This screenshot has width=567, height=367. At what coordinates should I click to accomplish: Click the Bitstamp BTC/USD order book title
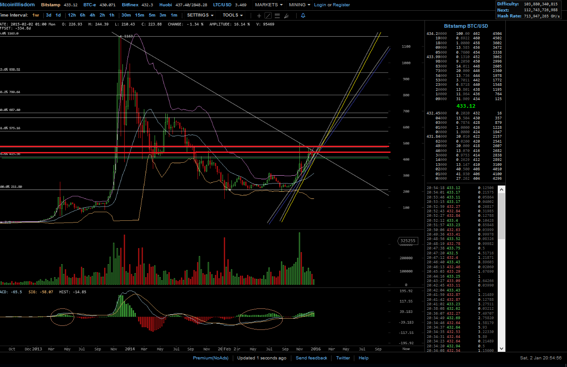point(466,26)
